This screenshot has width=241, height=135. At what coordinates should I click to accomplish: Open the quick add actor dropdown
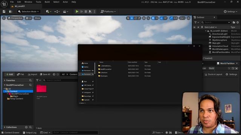pyautogui.click(x=49, y=12)
